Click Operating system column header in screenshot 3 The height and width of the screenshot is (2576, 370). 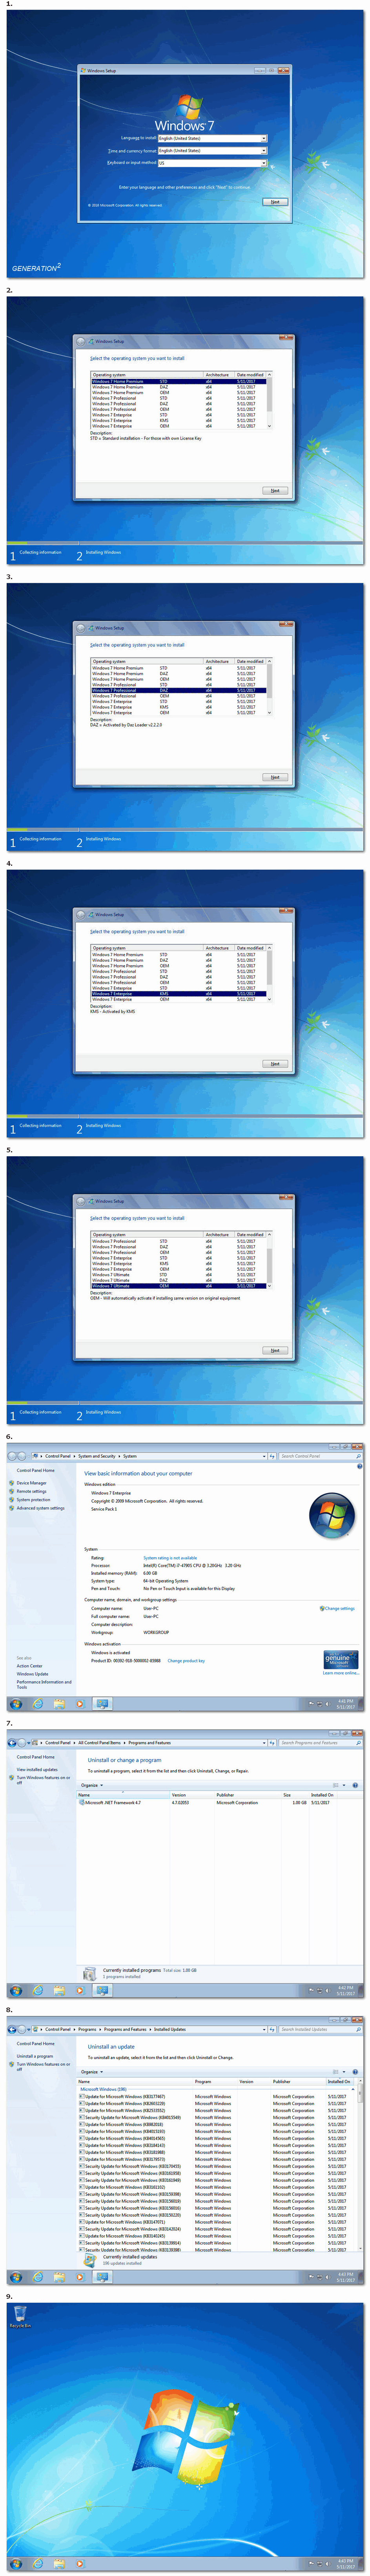point(147,661)
